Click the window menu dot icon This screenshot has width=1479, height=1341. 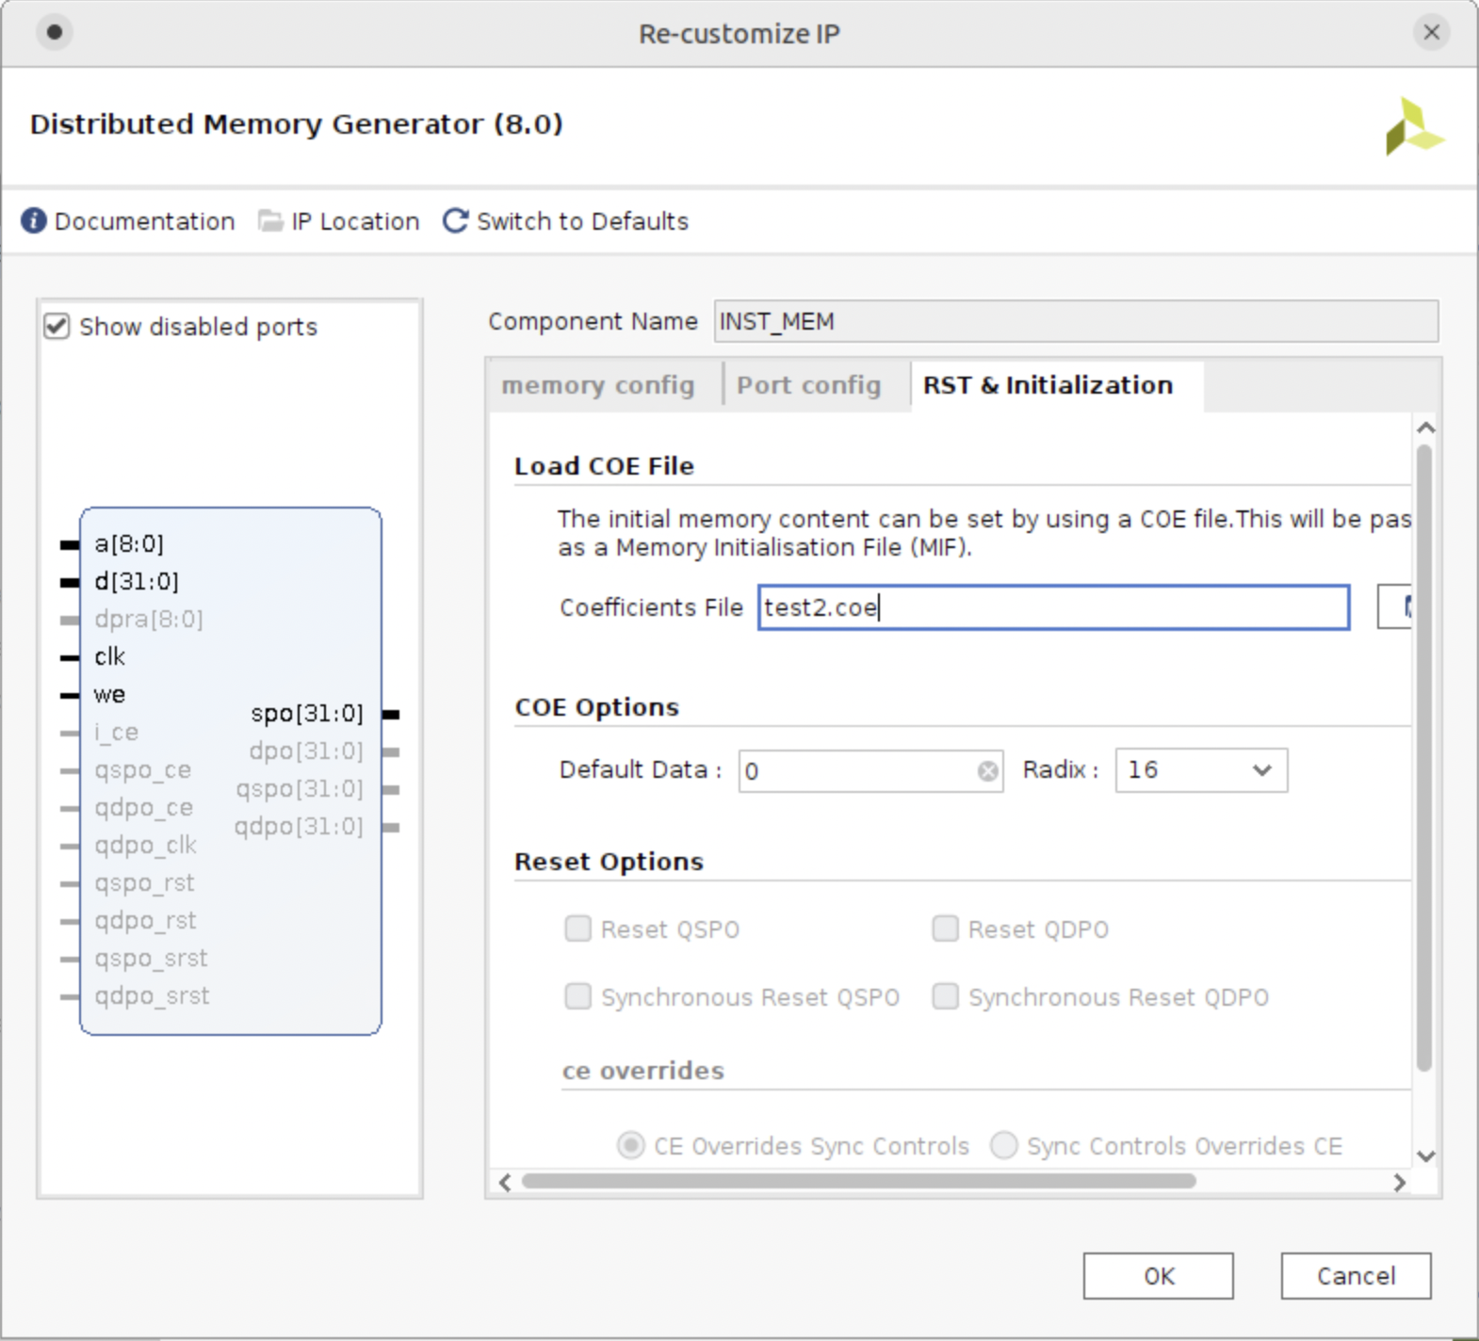click(x=55, y=33)
